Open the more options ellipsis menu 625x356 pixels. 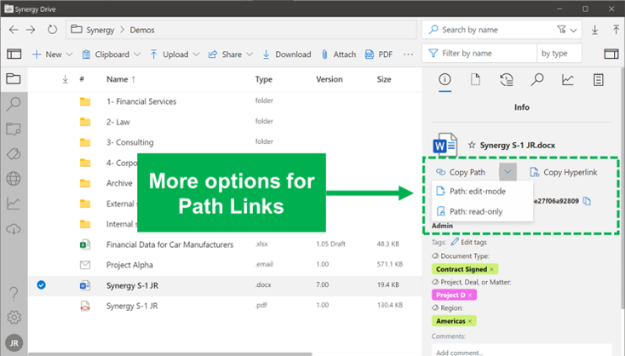408,55
